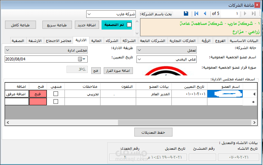Click the طباعة كامل button
Image resolution: width=263 pixels, height=165 pixels.
[x=20, y=25]
